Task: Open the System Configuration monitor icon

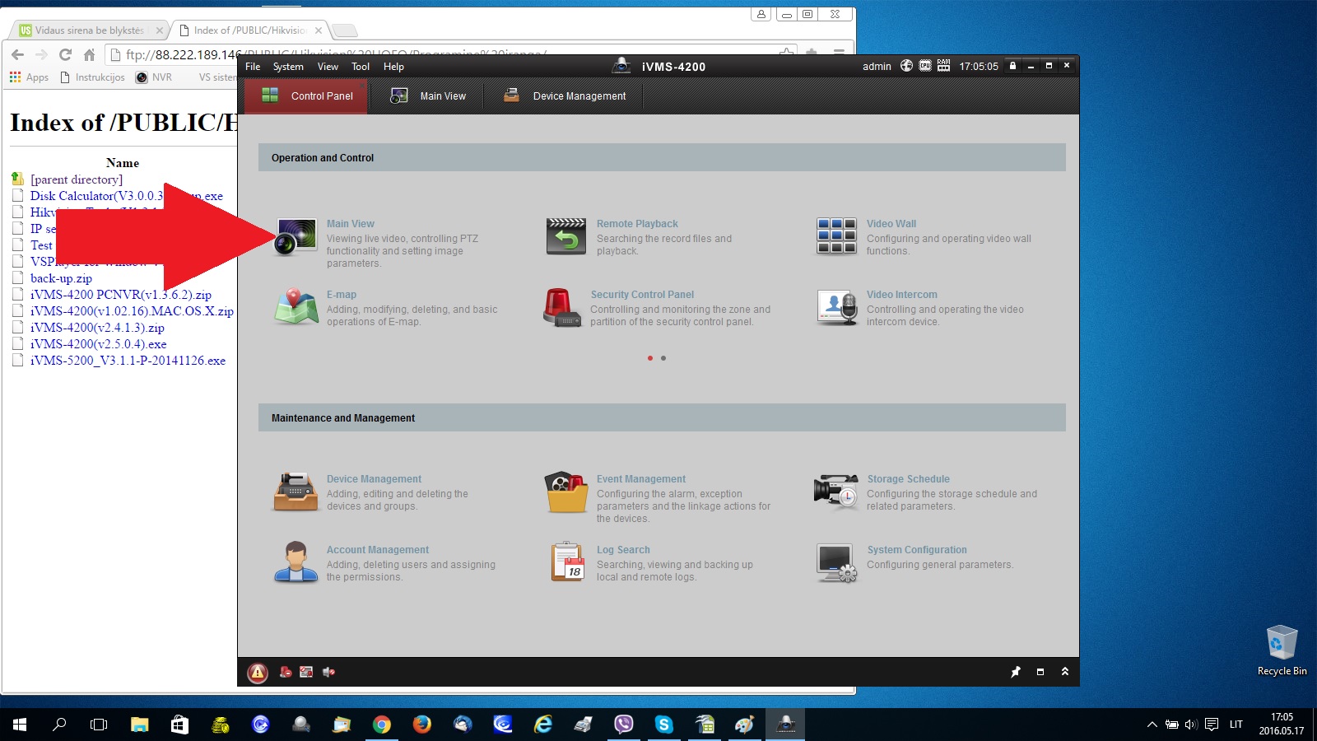Action: 837,562
